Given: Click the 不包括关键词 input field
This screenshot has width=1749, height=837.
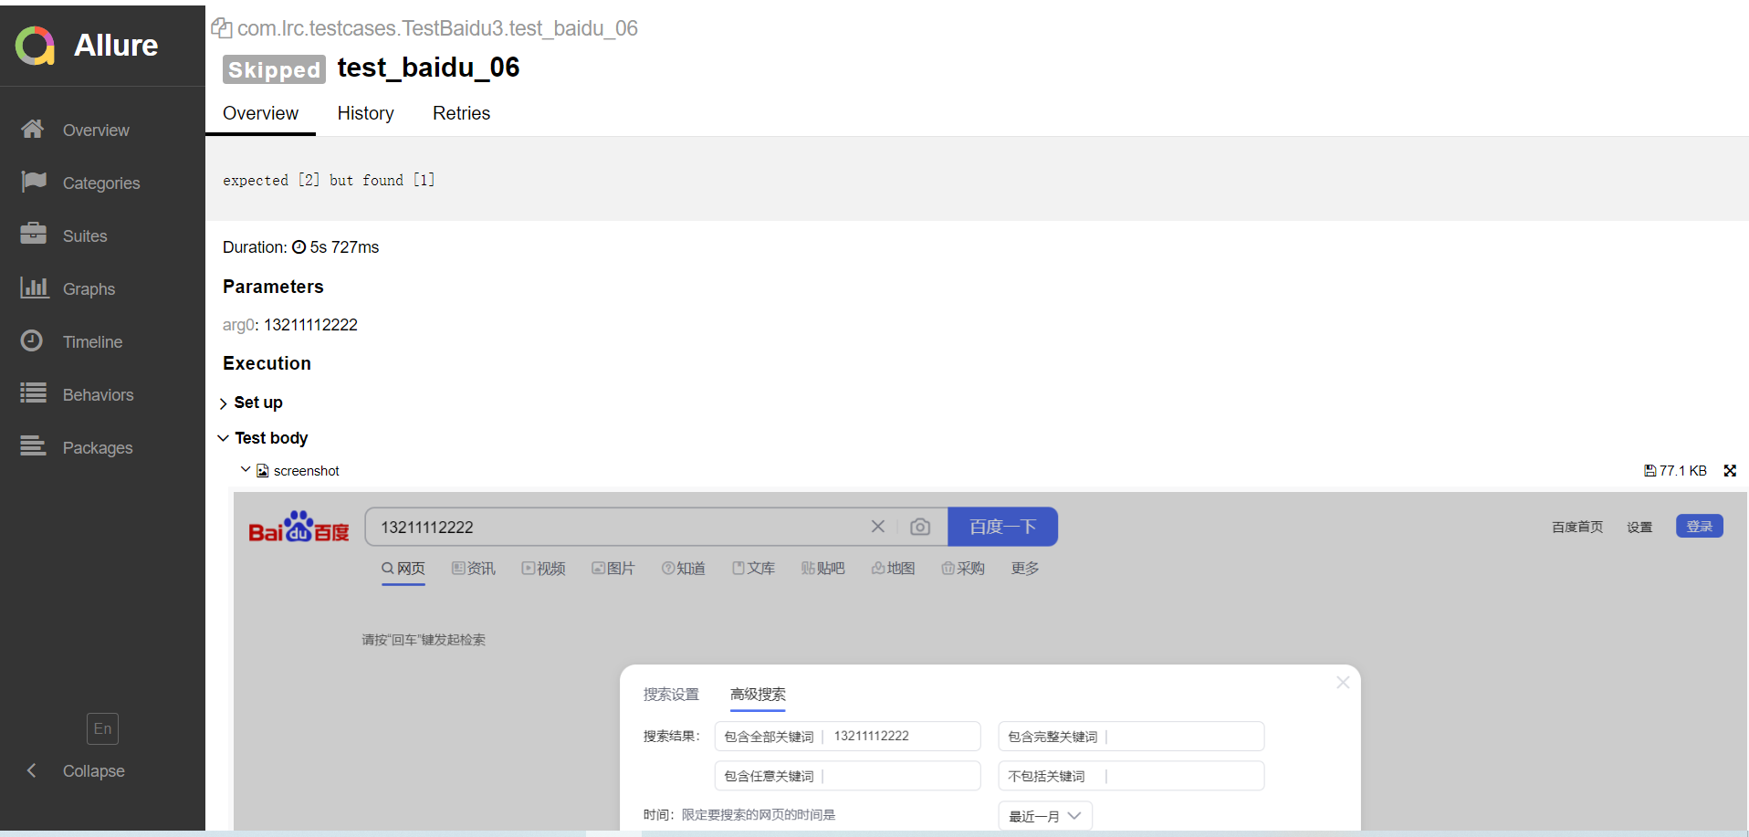Looking at the screenshot, I should pos(1131,776).
